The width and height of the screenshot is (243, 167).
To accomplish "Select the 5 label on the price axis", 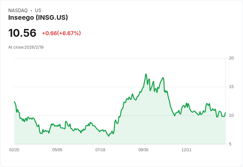I will coord(230,144).
